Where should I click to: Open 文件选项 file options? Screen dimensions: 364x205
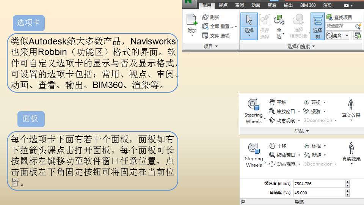pos(216,36)
